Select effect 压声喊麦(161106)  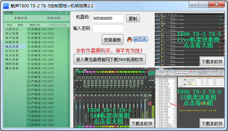[x=41, y=103]
